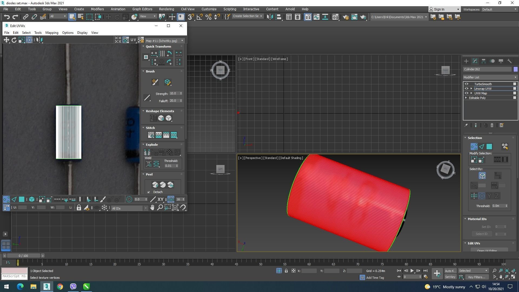The height and width of the screenshot is (292, 519).
Task: Open the Material Editor icon
Action: click(335, 17)
